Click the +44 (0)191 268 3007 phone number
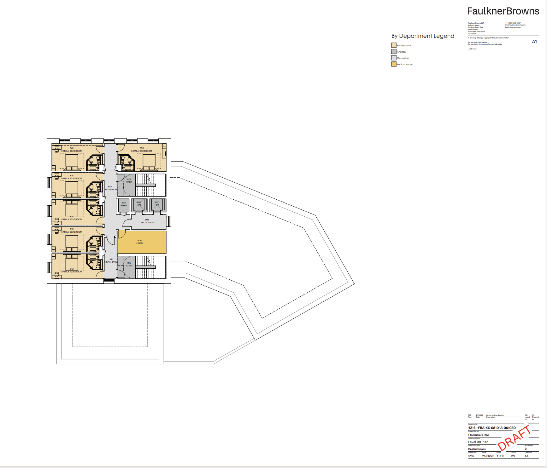The width and height of the screenshot is (547, 468). (x=513, y=23)
